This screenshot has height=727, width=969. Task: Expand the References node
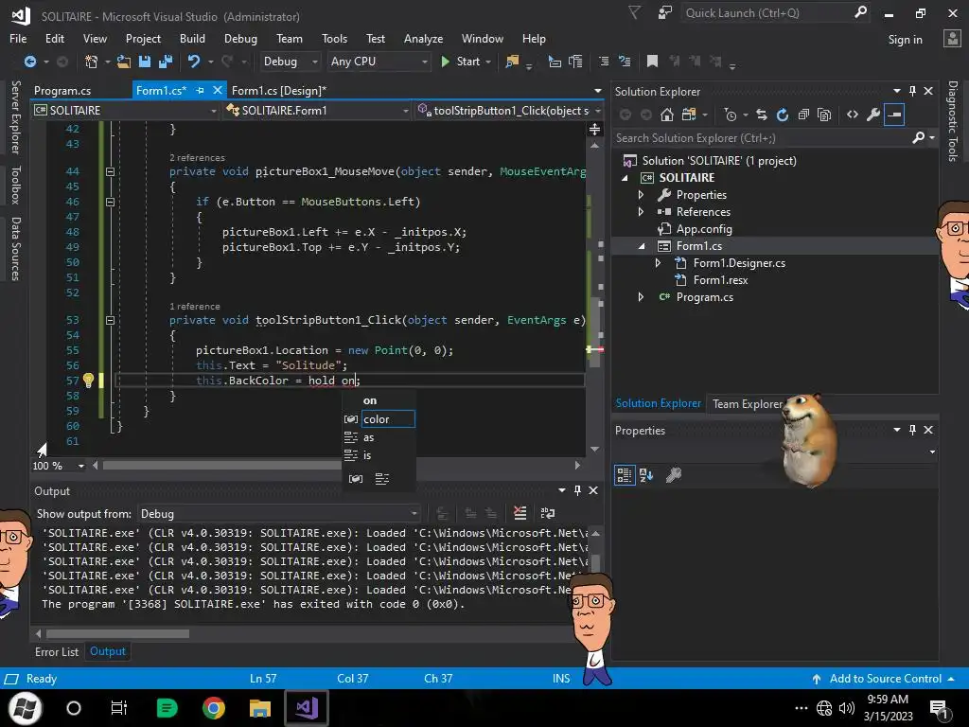pos(641,211)
